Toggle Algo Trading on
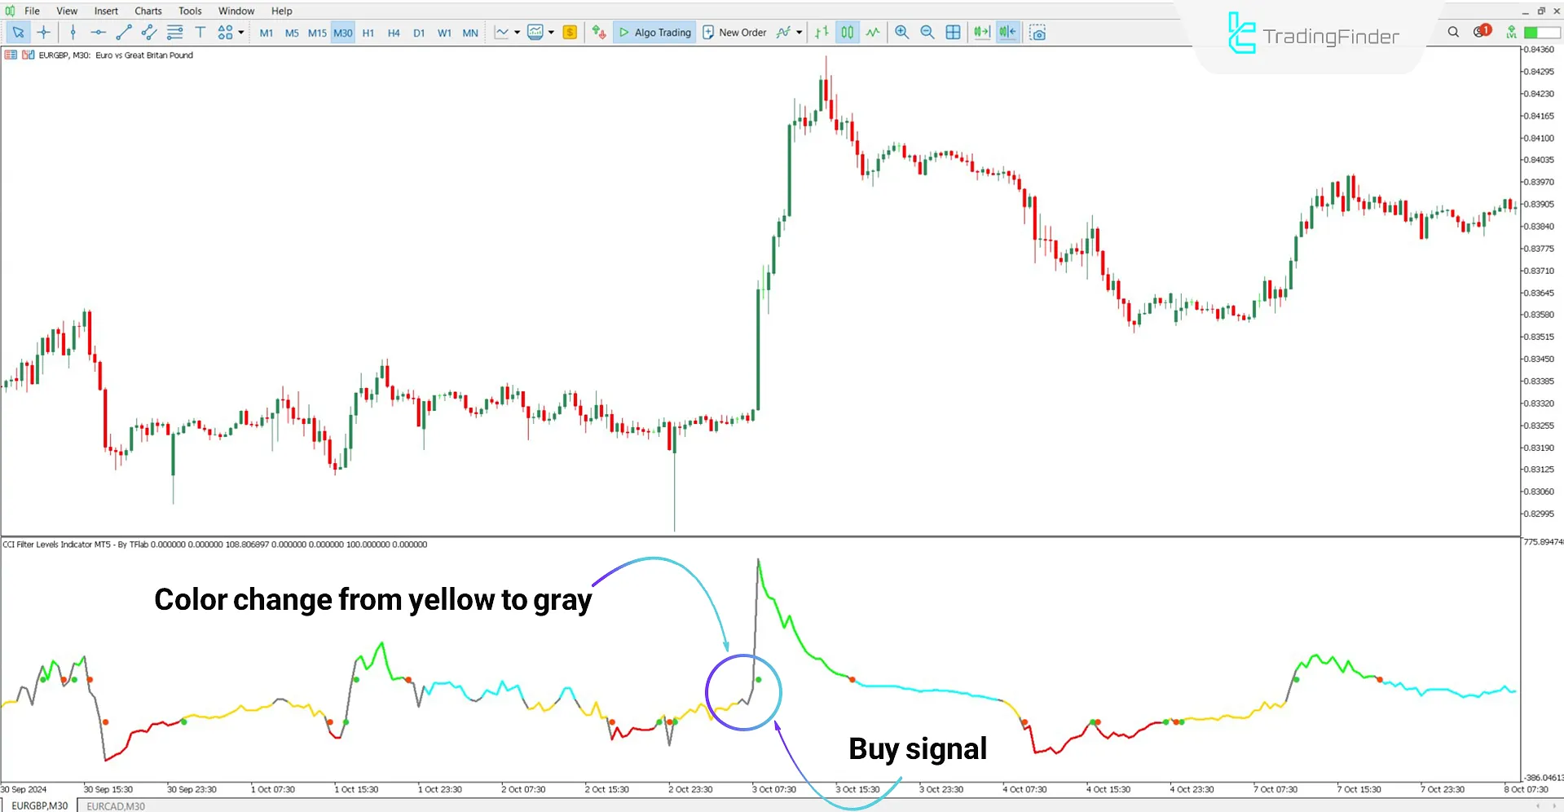This screenshot has width=1564, height=812. [654, 32]
